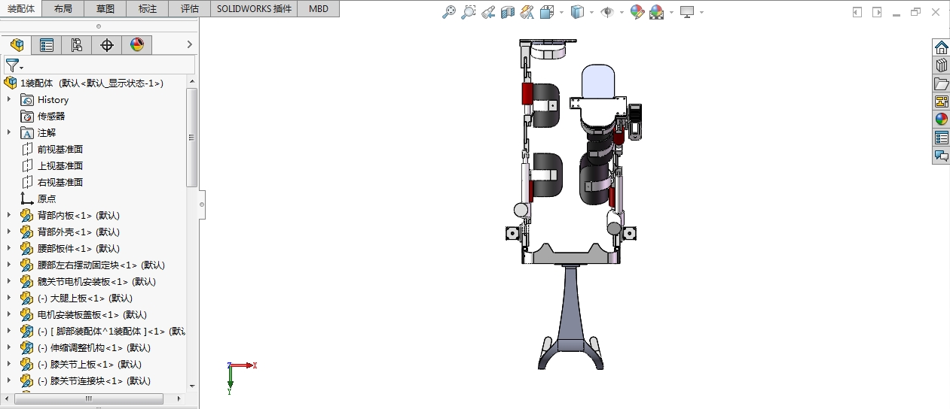This screenshot has height=409, width=950.
Task: Expand the 背部内板<1> component
Action: [9, 215]
